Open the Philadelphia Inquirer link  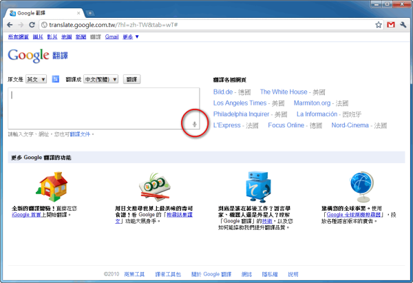coord(242,114)
